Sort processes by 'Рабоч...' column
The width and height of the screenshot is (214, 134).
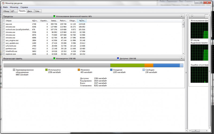[63, 21]
